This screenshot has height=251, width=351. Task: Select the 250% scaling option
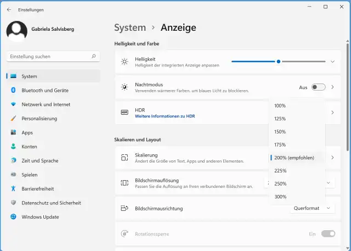tap(280, 183)
